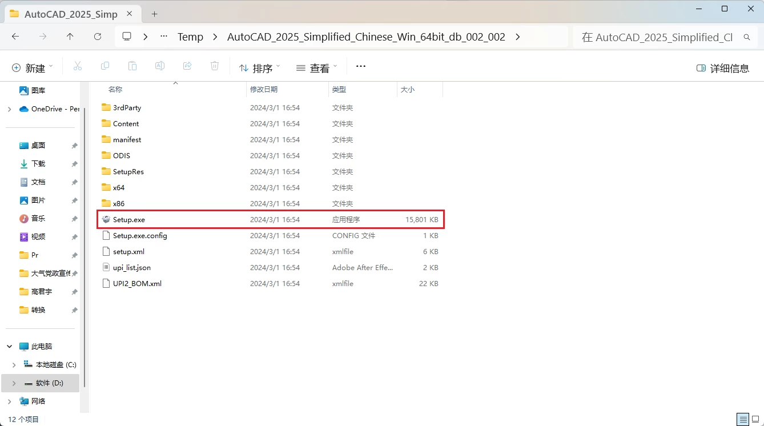This screenshot has width=764, height=426.
Task: Click the Delete trash icon
Action: tap(215, 66)
